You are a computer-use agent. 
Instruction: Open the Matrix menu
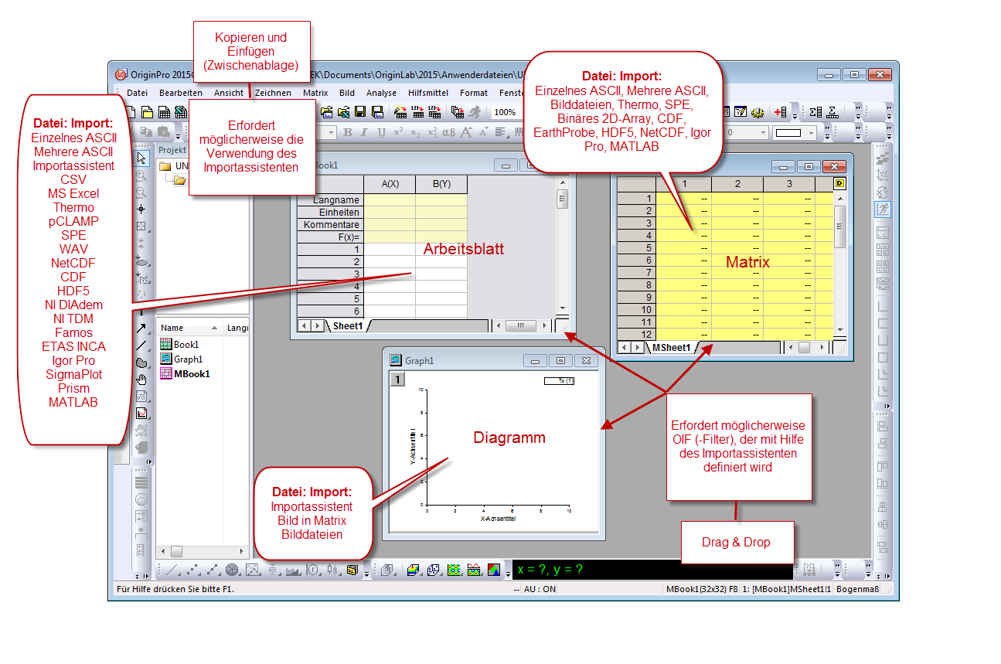(315, 93)
